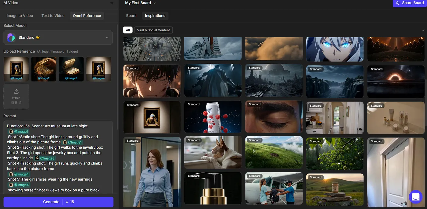427x209 pixels.
Task: Click the crown icon next to Standard
Action: point(38,37)
